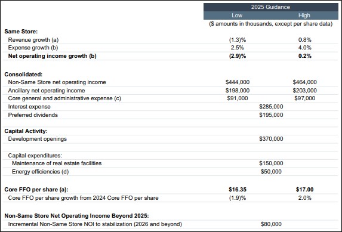Click the $285,000 interest expense value
The width and height of the screenshot is (342, 232).
coord(271,107)
